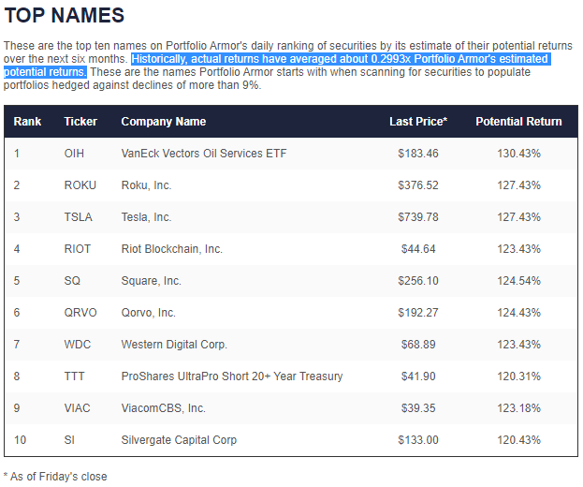
Task: Click the OIH ticker symbol
Action: (x=74, y=154)
